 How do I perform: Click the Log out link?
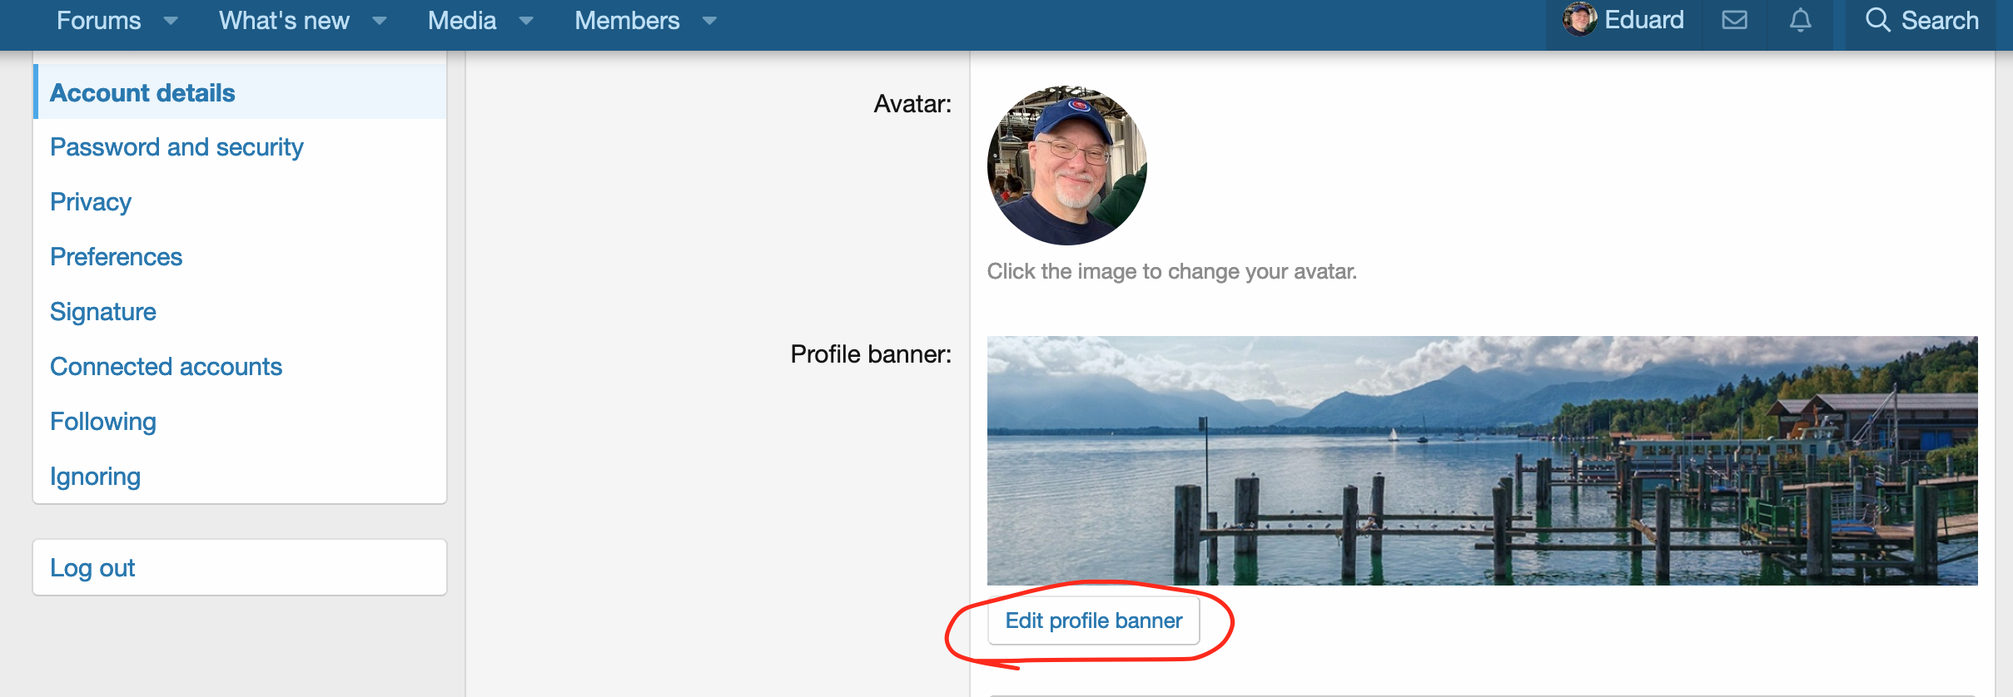click(92, 568)
